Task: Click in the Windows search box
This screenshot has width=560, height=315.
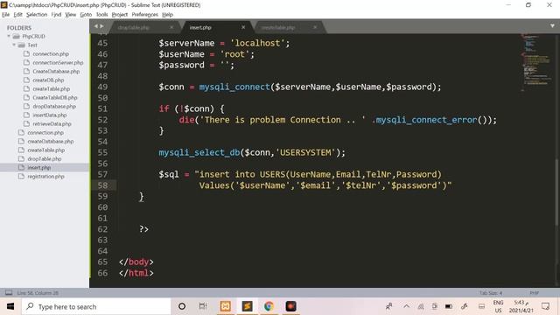Action: [96, 306]
